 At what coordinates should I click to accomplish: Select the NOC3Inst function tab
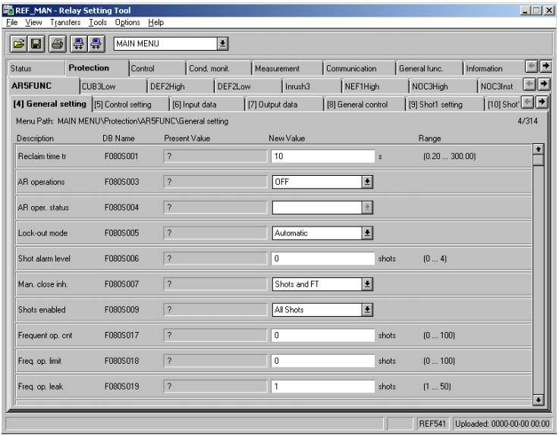pos(500,86)
